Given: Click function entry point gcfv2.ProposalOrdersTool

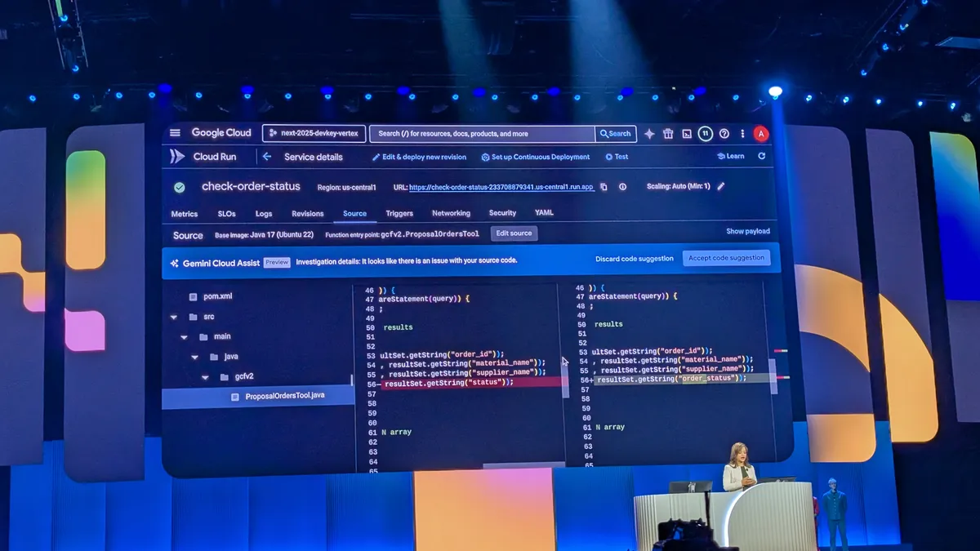Looking at the screenshot, I should 402,234.
